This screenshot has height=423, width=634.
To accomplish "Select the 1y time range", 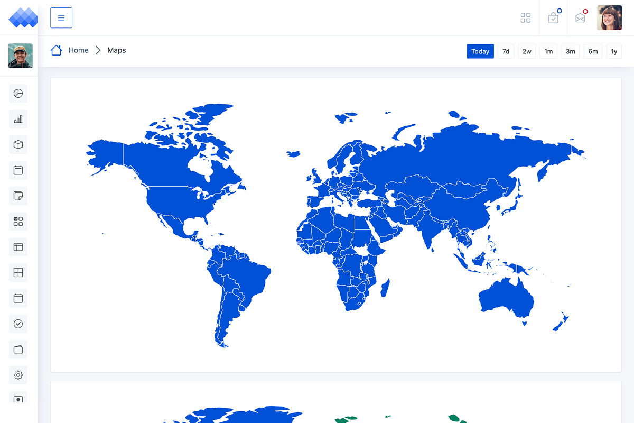I will coord(614,51).
